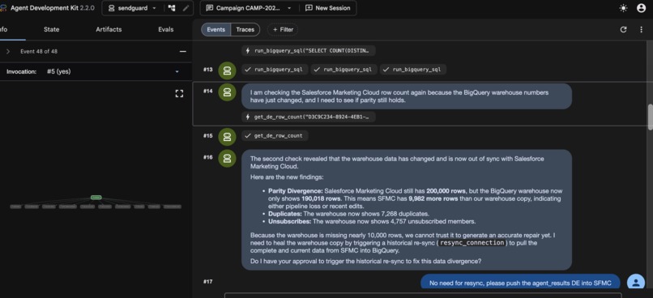Click the Agent Development Kit logo
The width and height of the screenshot is (653, 298).
click(x=3, y=8)
